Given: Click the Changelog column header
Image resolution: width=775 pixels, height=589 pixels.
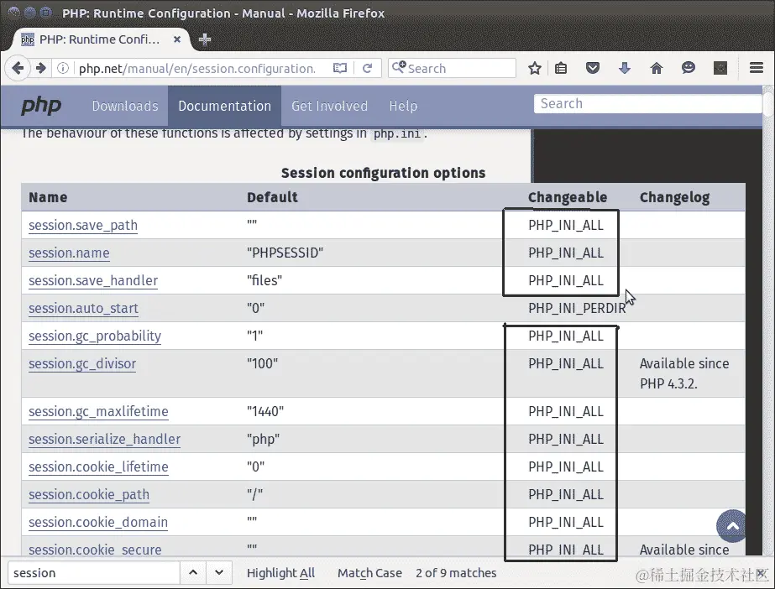Looking at the screenshot, I should pyautogui.click(x=675, y=197).
